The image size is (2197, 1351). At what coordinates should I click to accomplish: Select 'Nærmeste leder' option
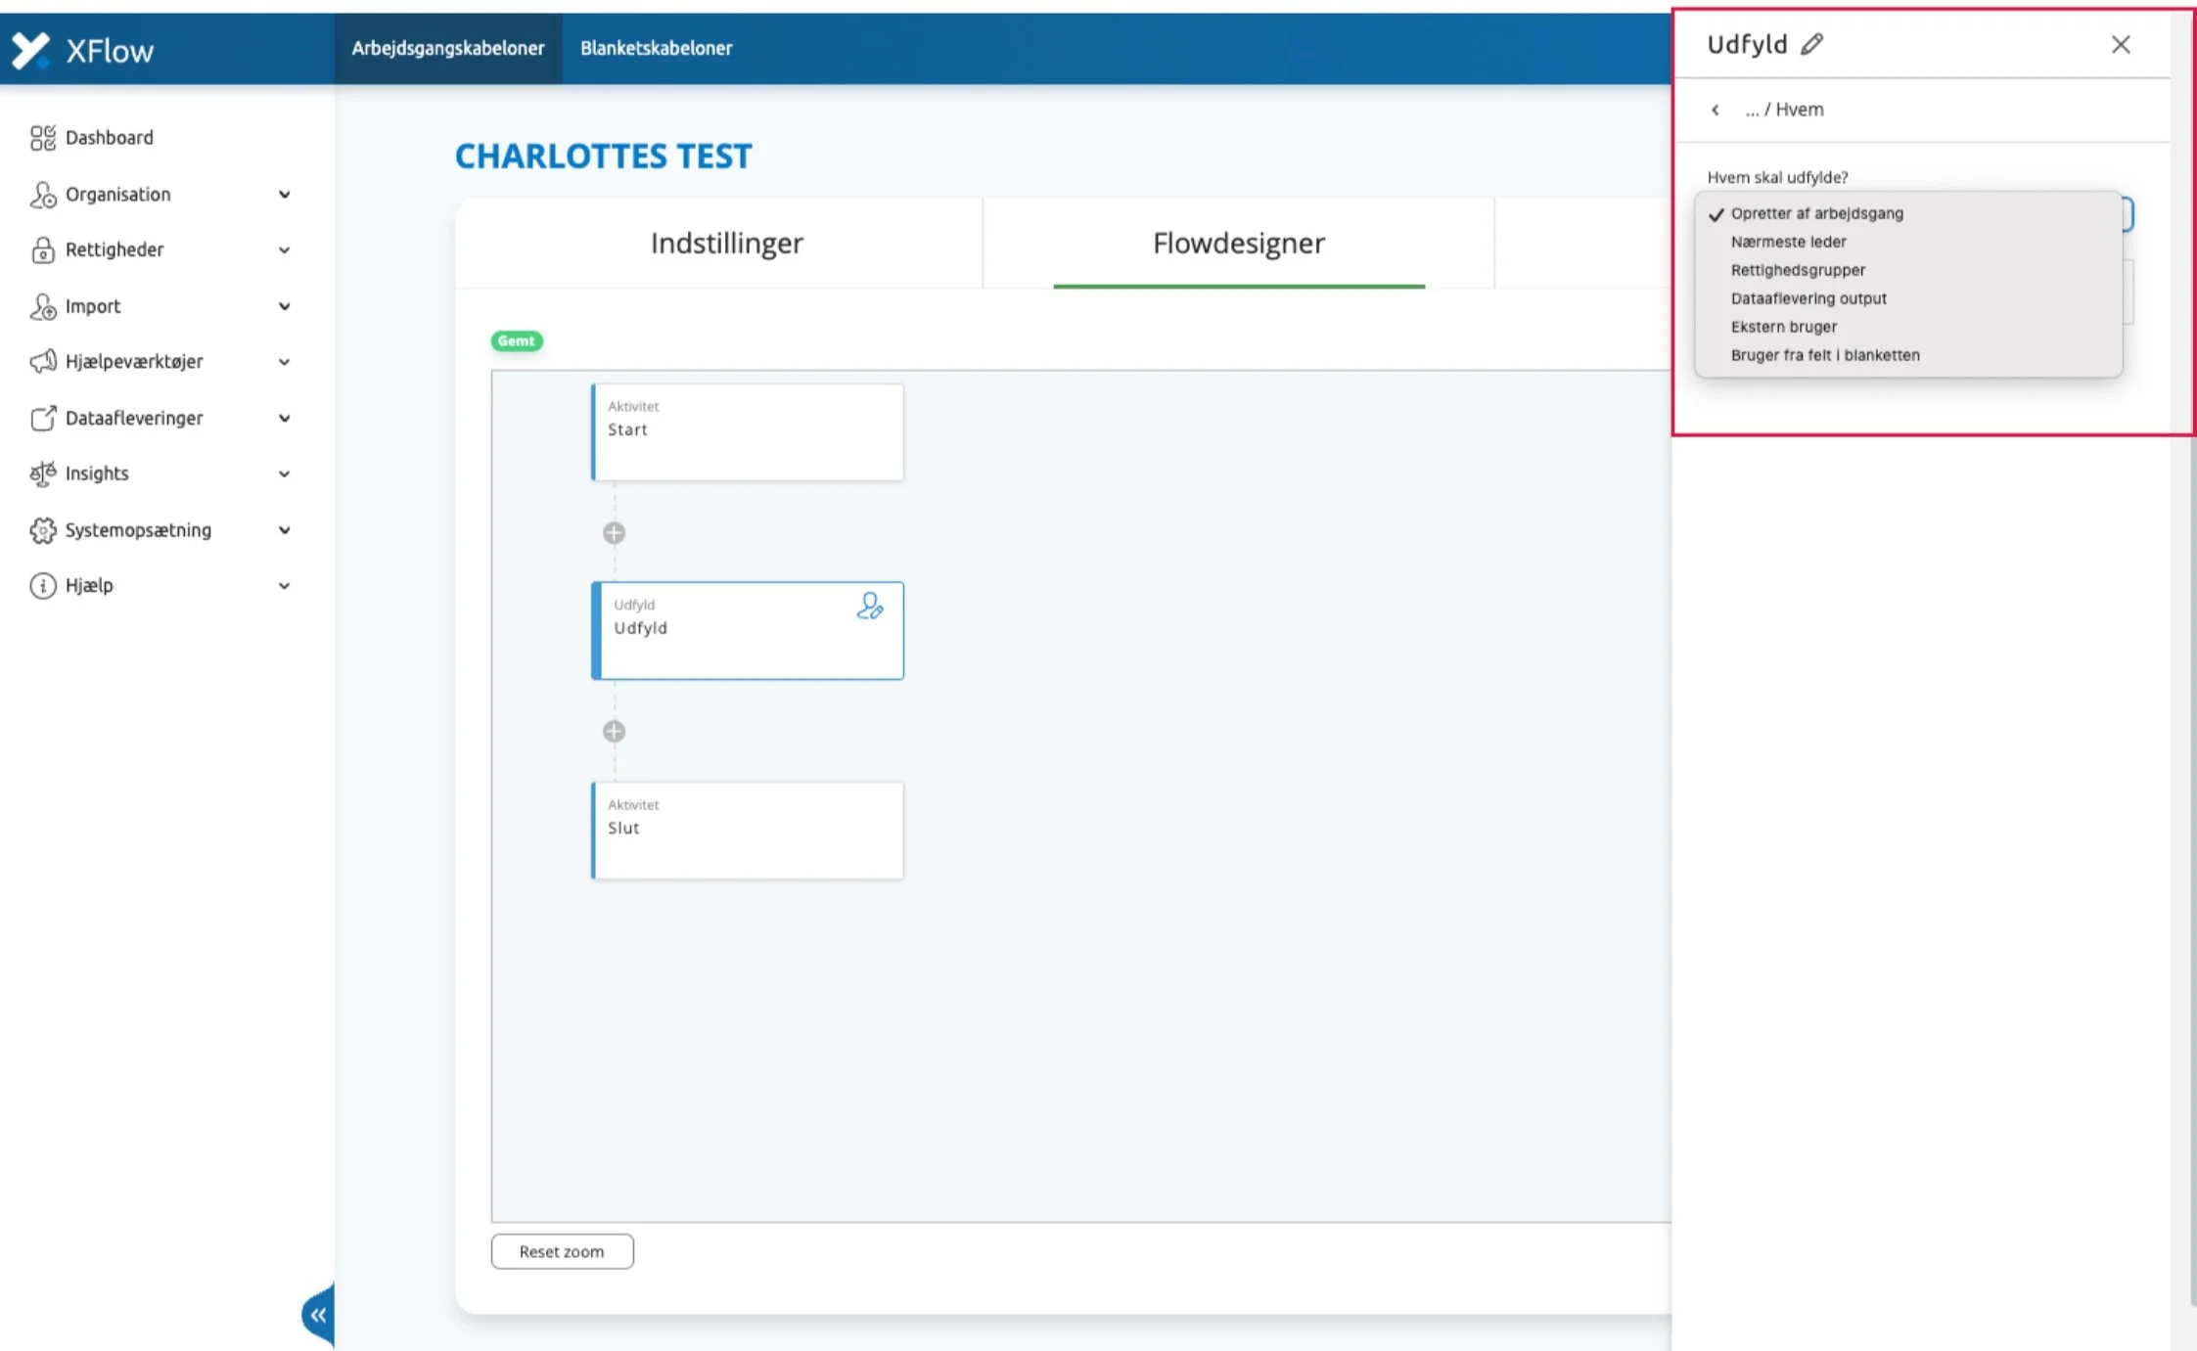[x=1788, y=242]
